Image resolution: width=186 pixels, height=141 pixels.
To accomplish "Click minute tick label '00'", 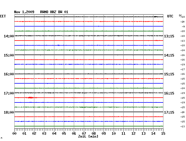I will pos(15,134).
